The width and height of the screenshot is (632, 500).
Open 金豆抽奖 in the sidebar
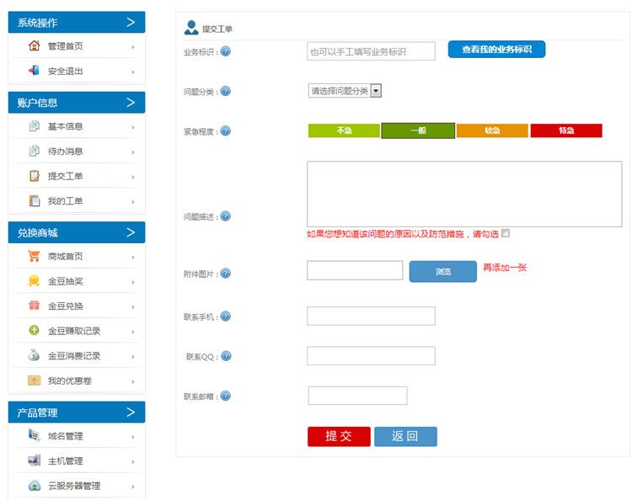pos(77,281)
